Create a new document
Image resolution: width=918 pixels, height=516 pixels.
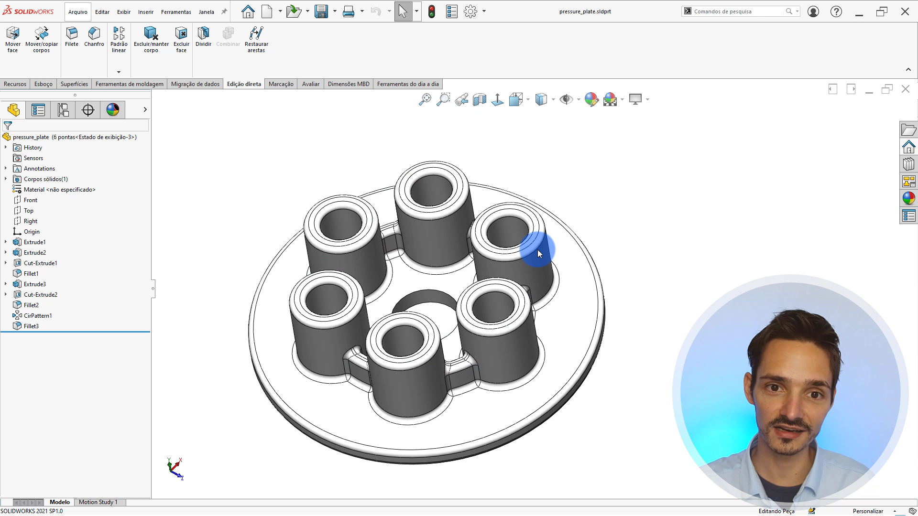point(267,11)
